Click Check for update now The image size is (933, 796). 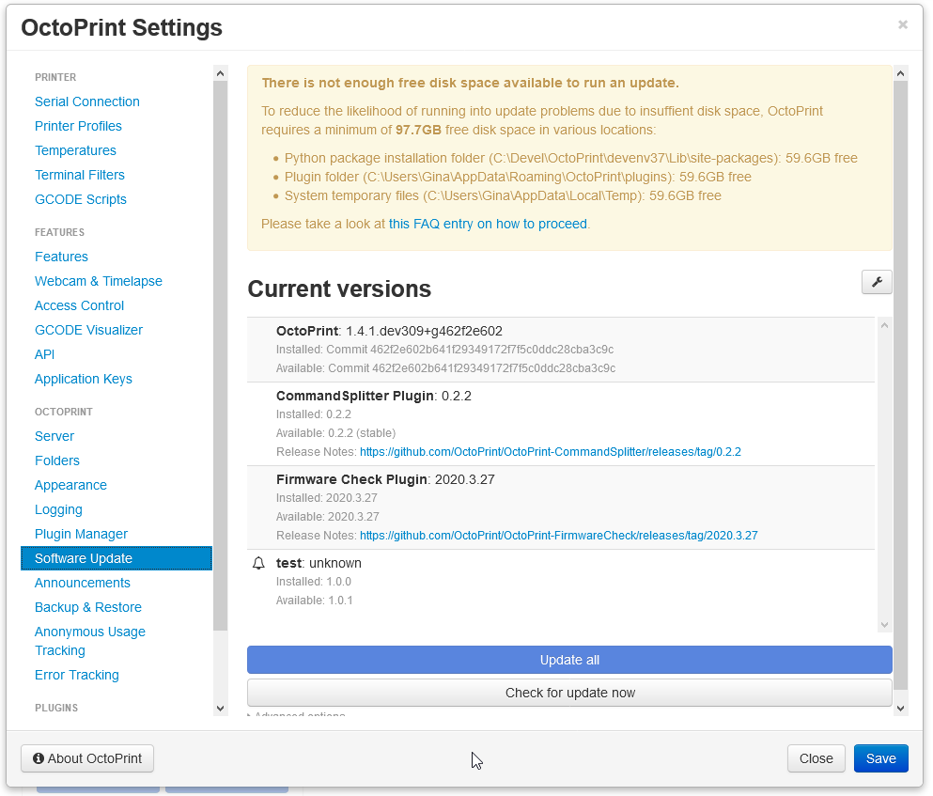tap(568, 693)
